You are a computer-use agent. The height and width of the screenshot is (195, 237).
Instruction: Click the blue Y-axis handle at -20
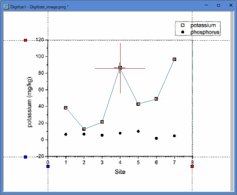(x=26, y=157)
